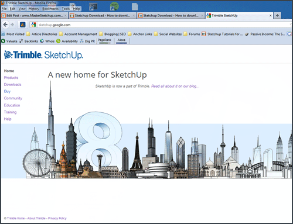Open a new tab with the plus button
Image resolution: width=293 pixels, height=224 pixels.
277,15
